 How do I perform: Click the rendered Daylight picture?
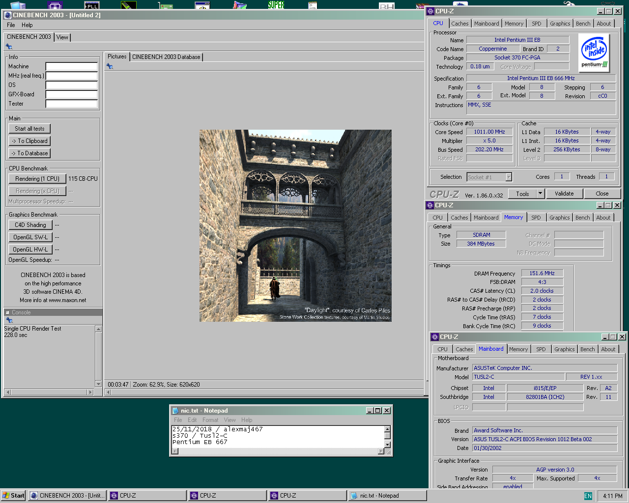(x=295, y=225)
